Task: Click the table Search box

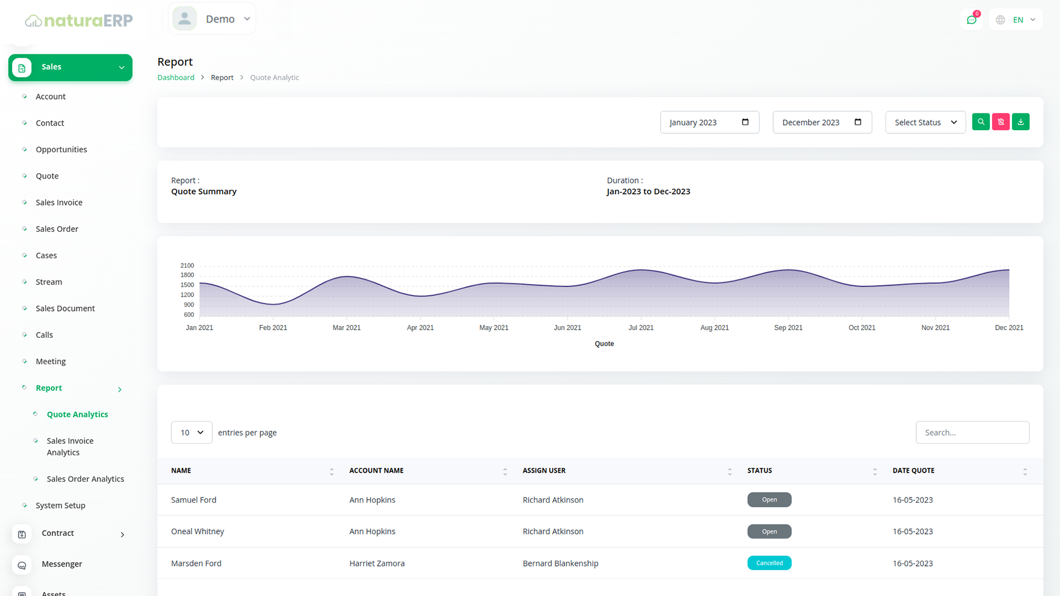Action: [x=972, y=432]
